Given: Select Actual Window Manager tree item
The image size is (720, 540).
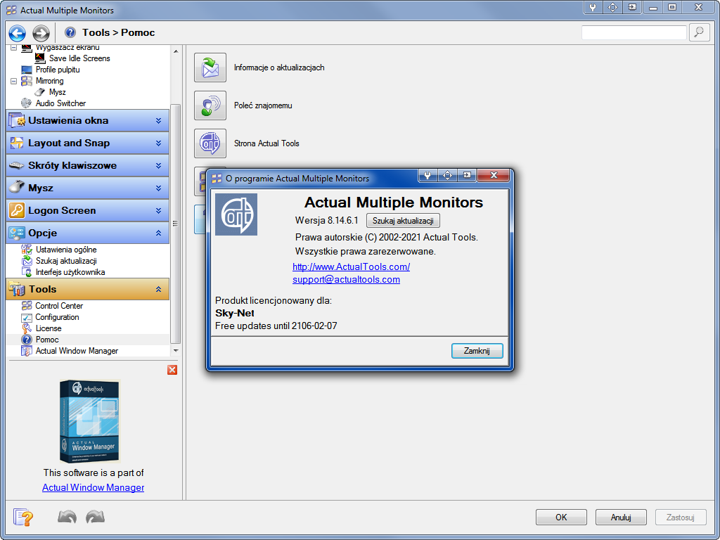Looking at the screenshot, I should [x=77, y=351].
